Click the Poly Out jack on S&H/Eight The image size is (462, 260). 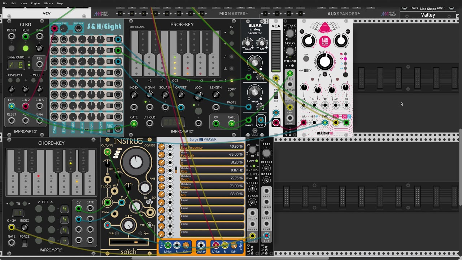pos(118,129)
